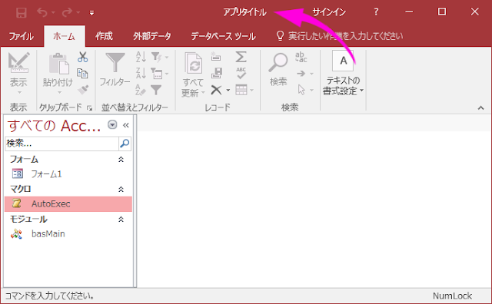This screenshot has height=304, width=492.
Task: Collapse the フォーム group
Action: pos(121,160)
